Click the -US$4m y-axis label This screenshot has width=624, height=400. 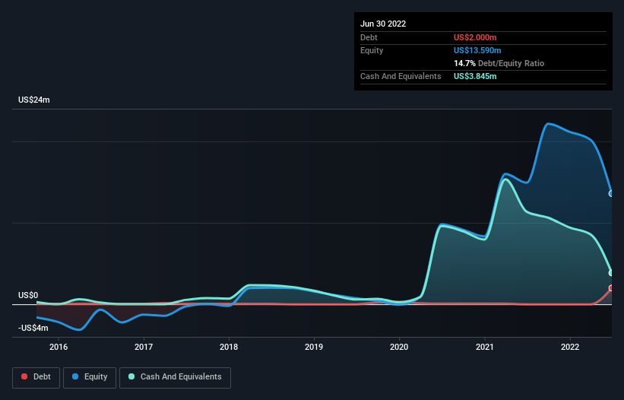(x=33, y=328)
